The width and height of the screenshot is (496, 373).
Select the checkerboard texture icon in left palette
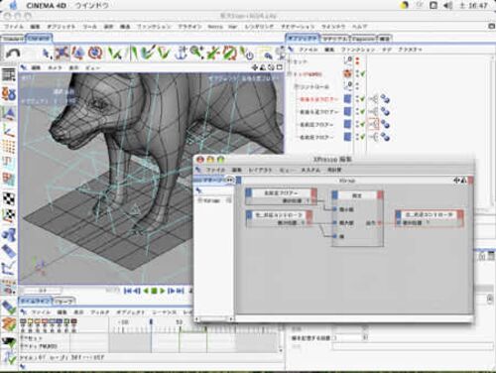point(9,198)
